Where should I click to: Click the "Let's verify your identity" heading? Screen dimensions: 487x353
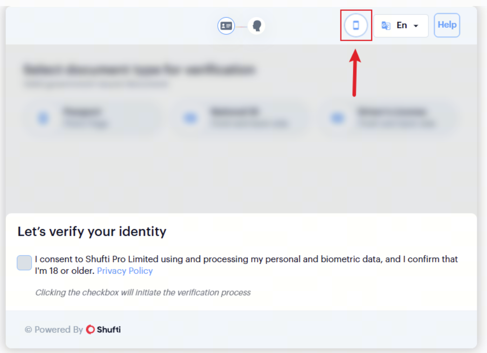(x=92, y=232)
